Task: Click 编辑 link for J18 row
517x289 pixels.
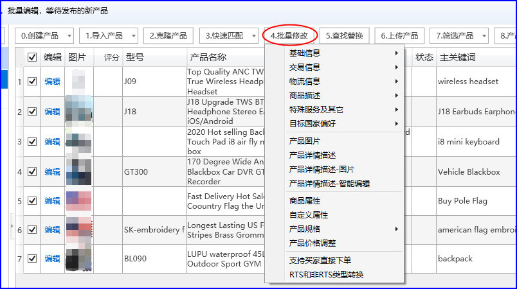Action: 53,112
